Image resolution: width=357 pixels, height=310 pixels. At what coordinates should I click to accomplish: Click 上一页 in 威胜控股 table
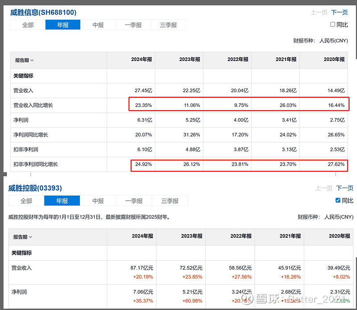pyautogui.click(x=324, y=188)
